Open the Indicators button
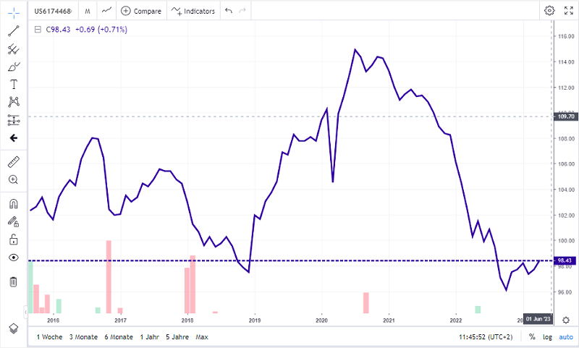The image size is (579, 348). coord(193,12)
